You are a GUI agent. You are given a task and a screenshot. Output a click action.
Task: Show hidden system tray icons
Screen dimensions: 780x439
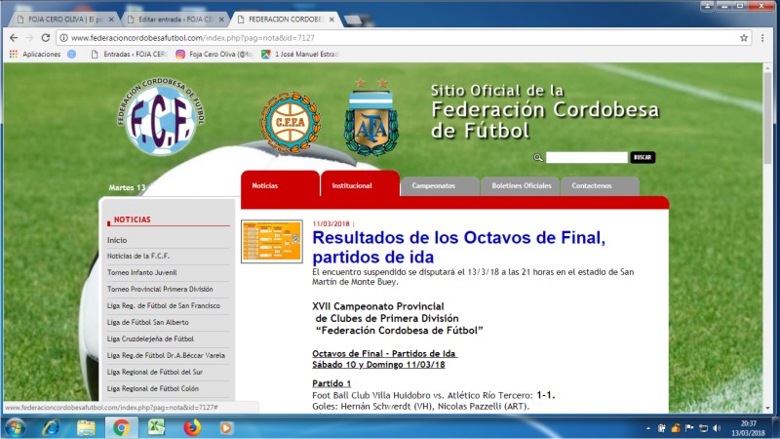point(648,428)
